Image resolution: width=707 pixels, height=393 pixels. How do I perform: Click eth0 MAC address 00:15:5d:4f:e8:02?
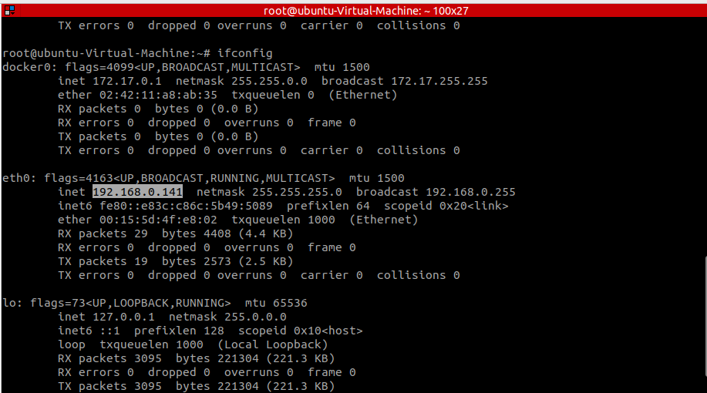pyautogui.click(x=158, y=220)
